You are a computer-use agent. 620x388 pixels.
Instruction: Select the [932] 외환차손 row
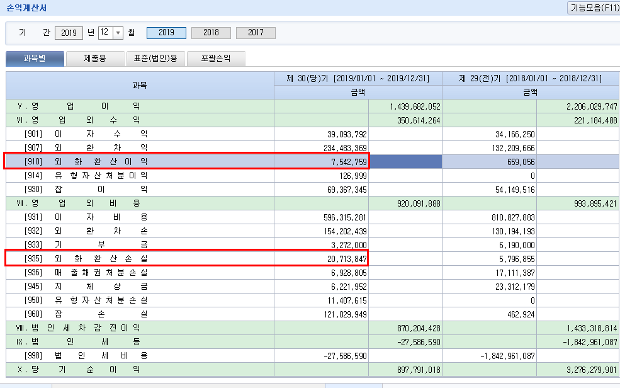[312, 231]
